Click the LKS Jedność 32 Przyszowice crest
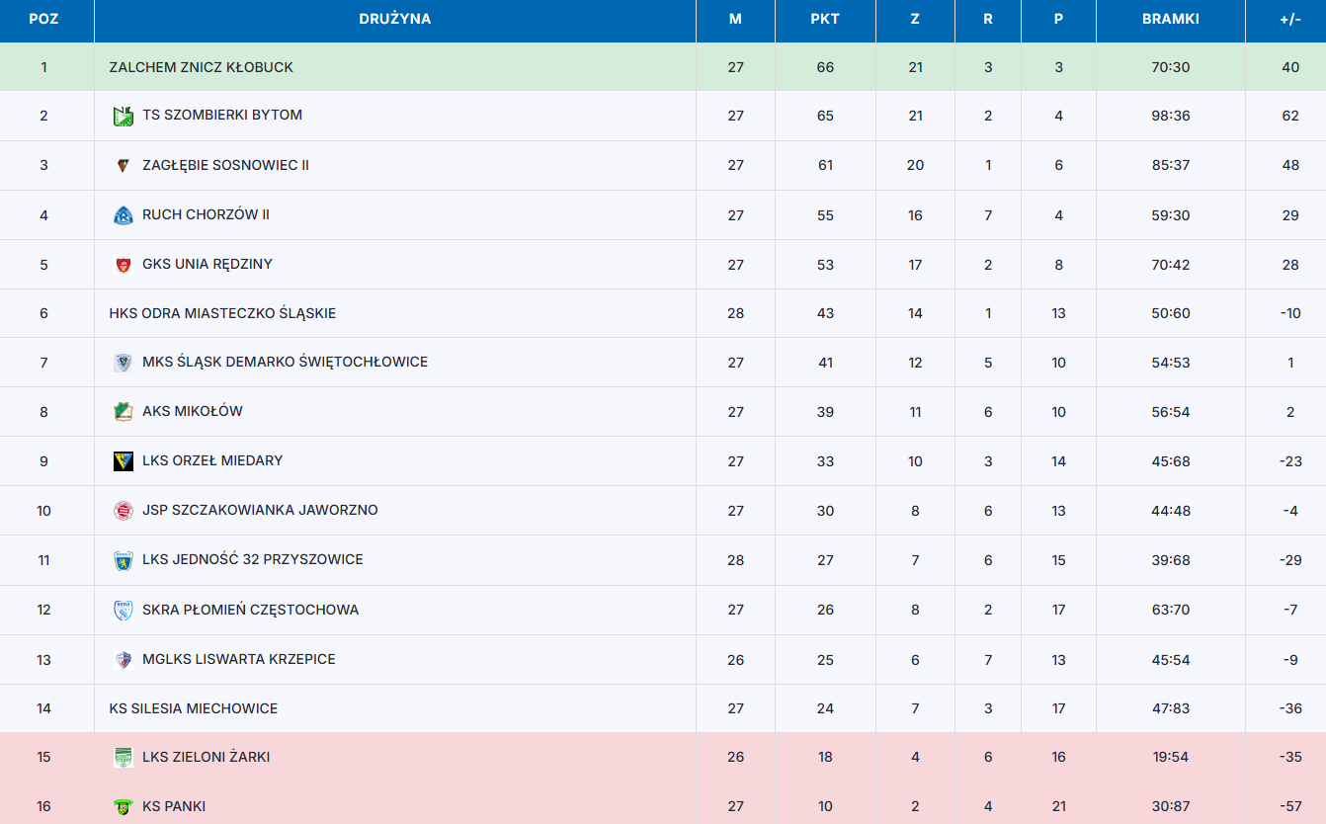 coord(123,560)
